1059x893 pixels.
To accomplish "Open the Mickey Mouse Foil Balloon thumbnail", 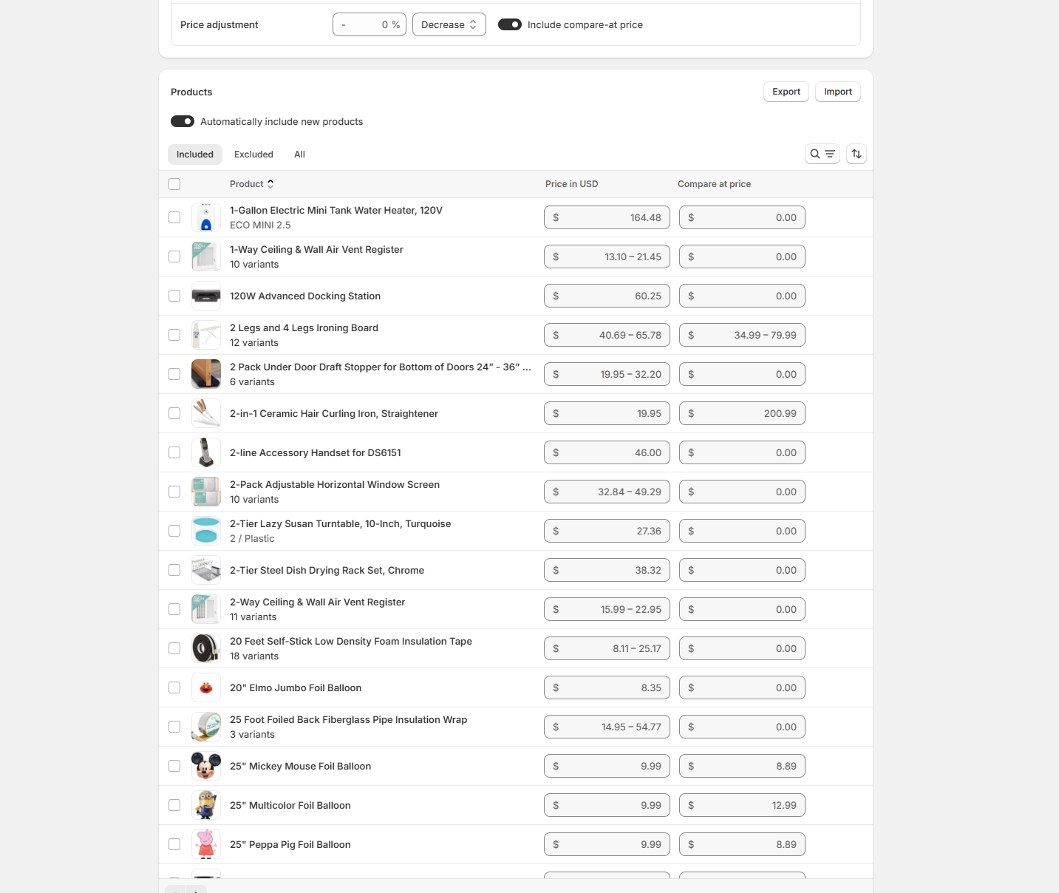I will tap(206, 766).
